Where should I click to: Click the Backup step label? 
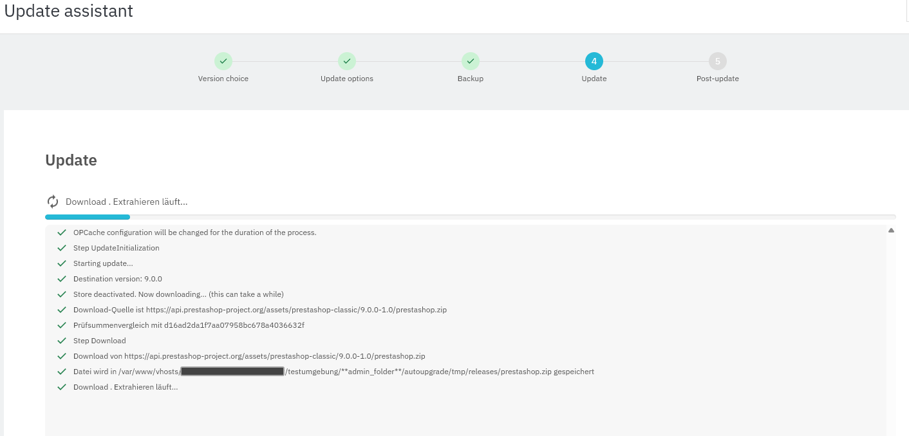(x=471, y=79)
